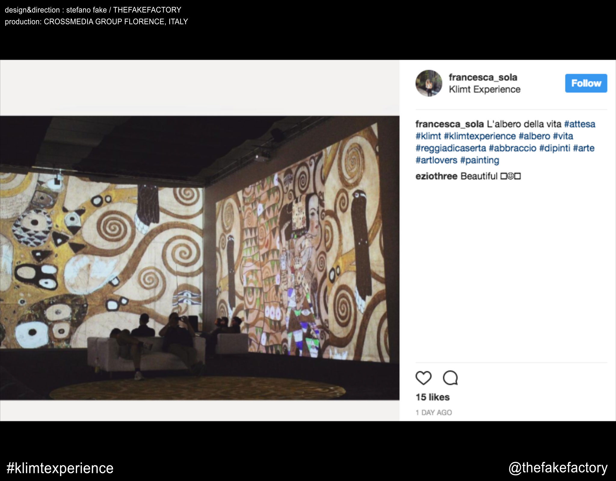Open the #klimtexperience hashtag in caption
616x481 pixels.
[480, 136]
